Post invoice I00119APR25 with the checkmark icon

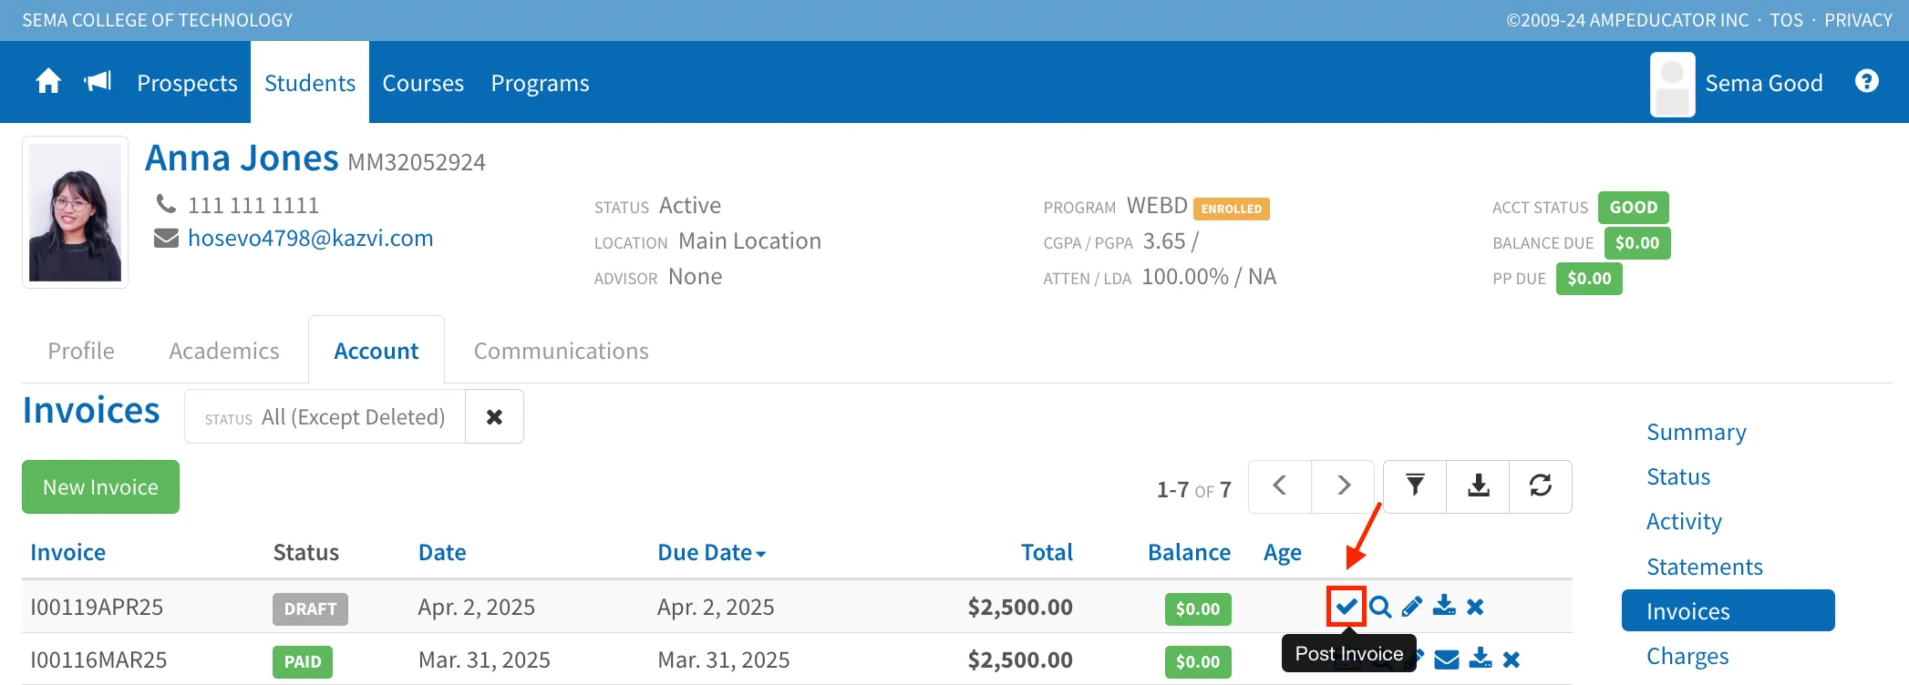click(x=1347, y=607)
